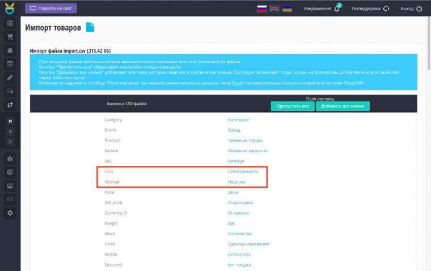Open the Старая цена field mapping
Image resolution: width=431 pixels, height=271 pixels.
240,202
